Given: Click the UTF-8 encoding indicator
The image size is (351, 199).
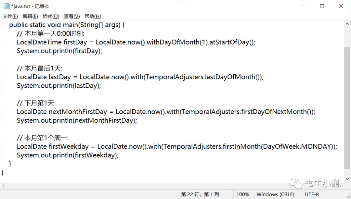Looking at the screenshot, I should click(312, 194).
